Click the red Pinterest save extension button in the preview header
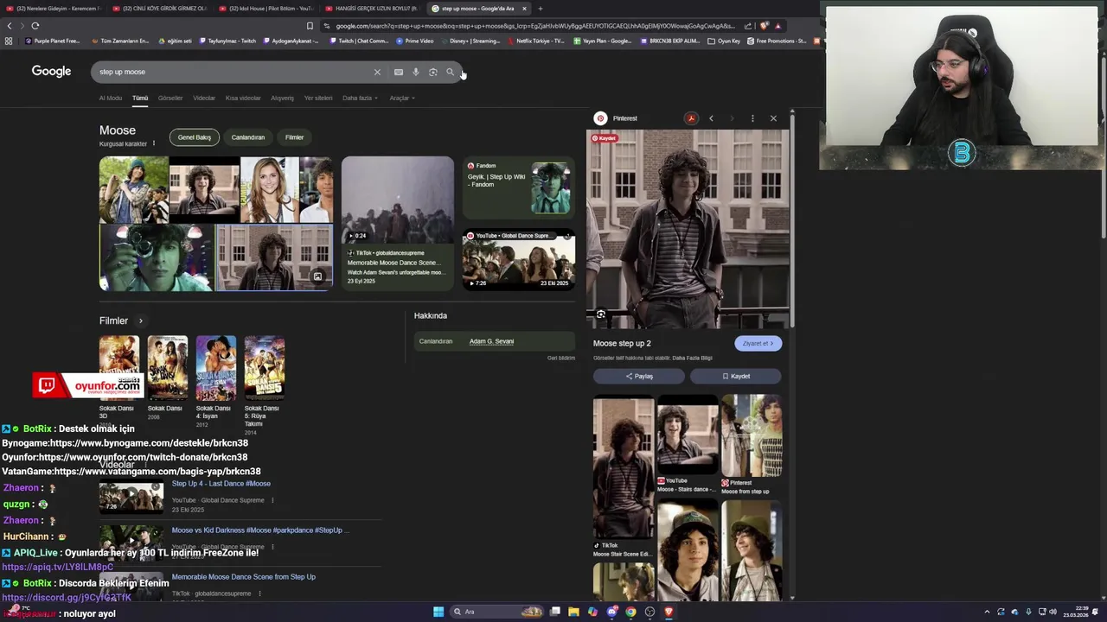 point(690,118)
